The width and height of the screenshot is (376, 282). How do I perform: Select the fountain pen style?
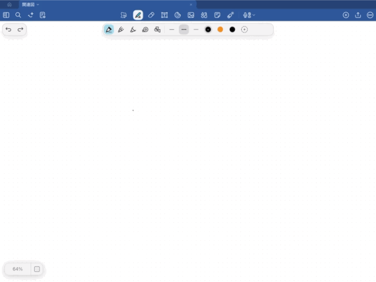coord(109,30)
